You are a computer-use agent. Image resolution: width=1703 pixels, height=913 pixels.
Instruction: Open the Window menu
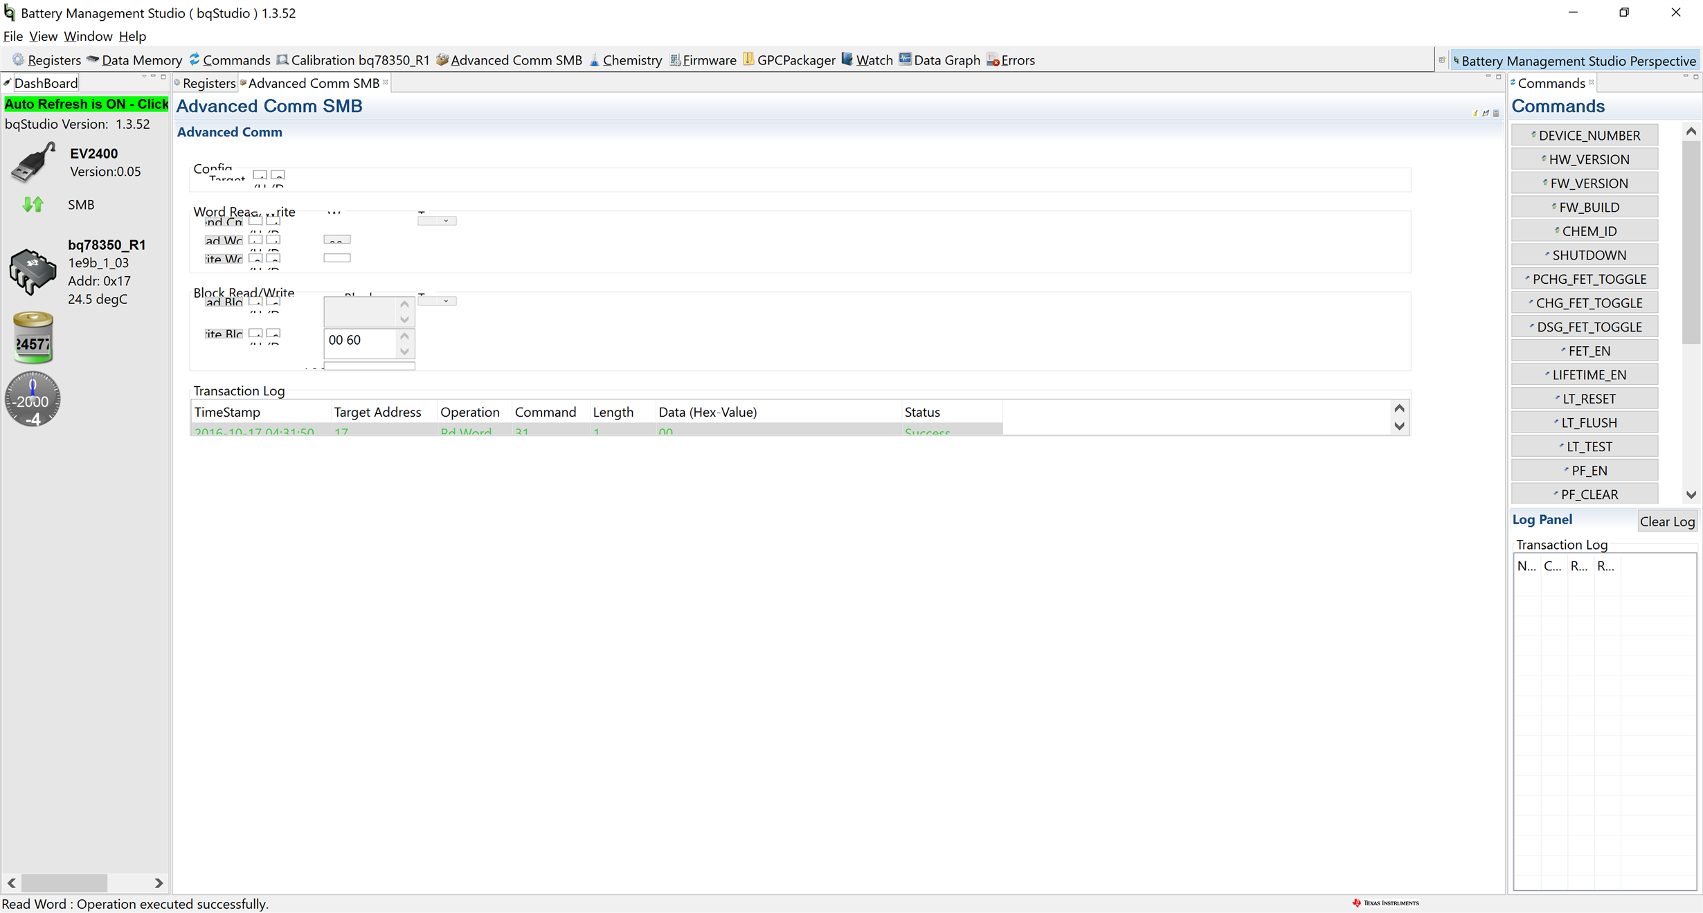[88, 36]
